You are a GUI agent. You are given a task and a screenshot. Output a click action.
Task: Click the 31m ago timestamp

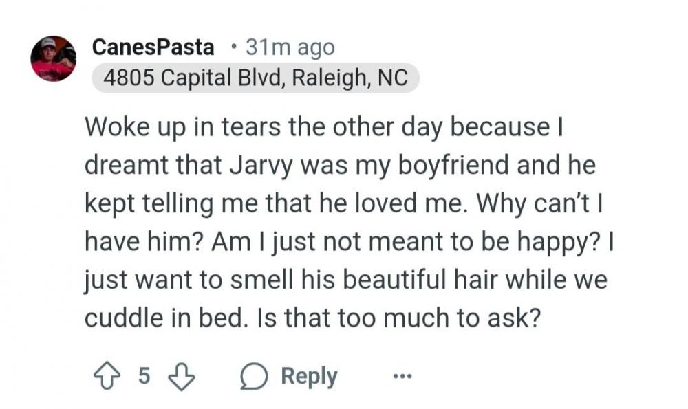click(x=290, y=47)
